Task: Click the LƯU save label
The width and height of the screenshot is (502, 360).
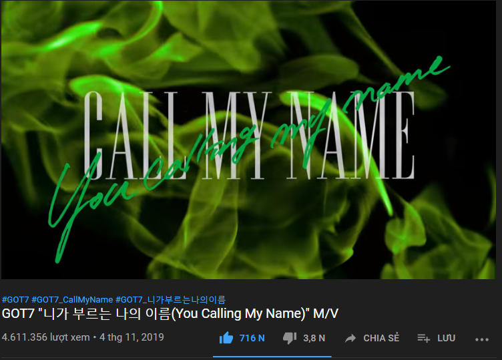Action: click(x=447, y=338)
